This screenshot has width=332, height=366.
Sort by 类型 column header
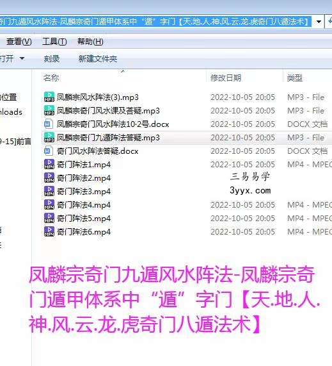(x=295, y=78)
